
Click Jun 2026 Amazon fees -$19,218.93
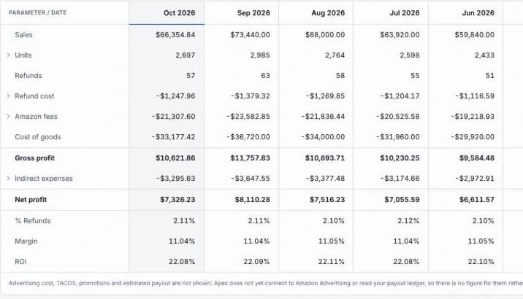[x=473, y=117]
